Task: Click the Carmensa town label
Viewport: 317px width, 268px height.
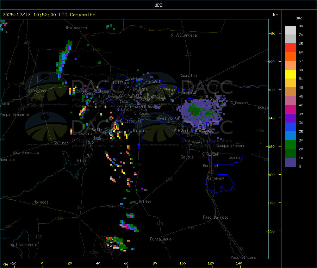Action: [216, 178]
